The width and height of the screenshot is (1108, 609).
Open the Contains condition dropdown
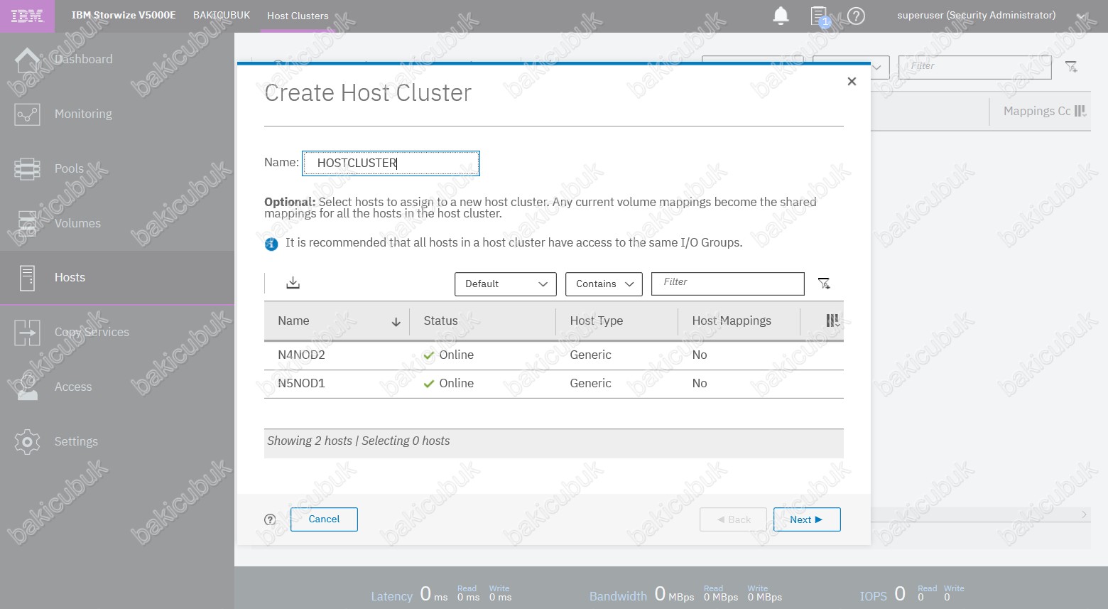[x=604, y=284]
